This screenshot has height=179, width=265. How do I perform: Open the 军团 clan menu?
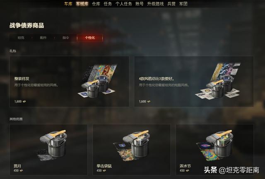point(183,4)
